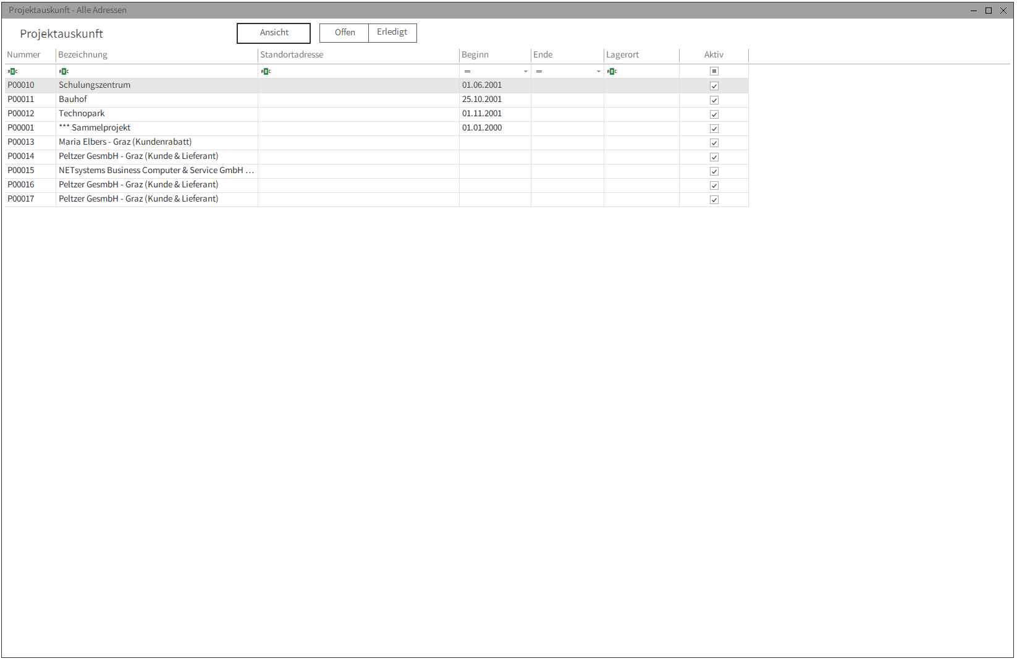
Task: Toggle Aktiv checkbox for P00015 NETsystems
Action: [714, 171]
